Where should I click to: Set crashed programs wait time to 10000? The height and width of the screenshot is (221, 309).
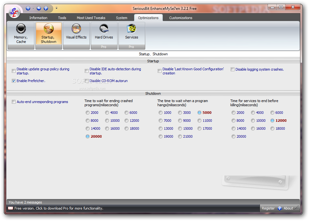tap(107, 121)
